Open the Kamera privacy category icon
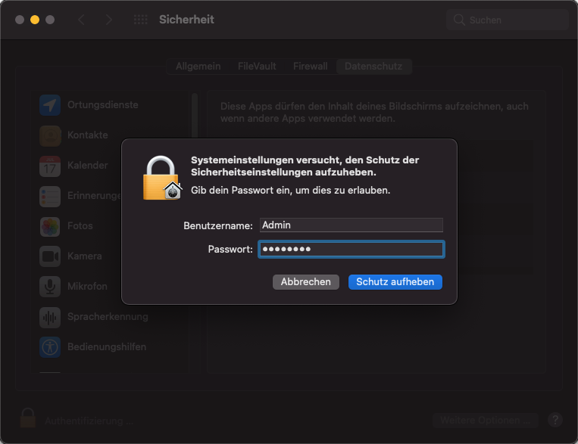The image size is (578, 444). pos(50,256)
